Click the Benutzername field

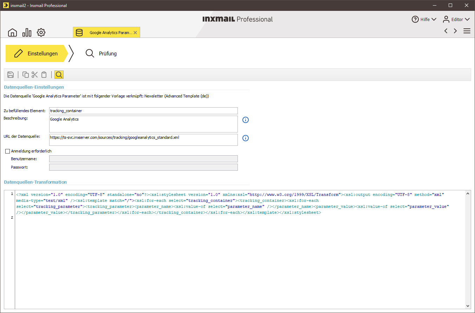coord(143,159)
